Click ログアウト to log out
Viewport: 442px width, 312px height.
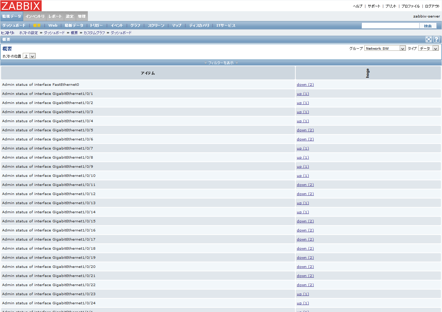tap(432, 6)
